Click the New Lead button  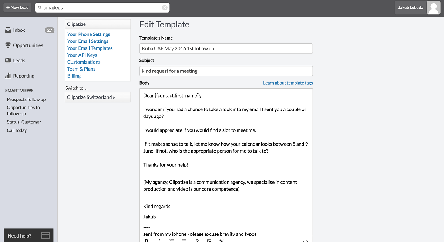tap(17, 8)
